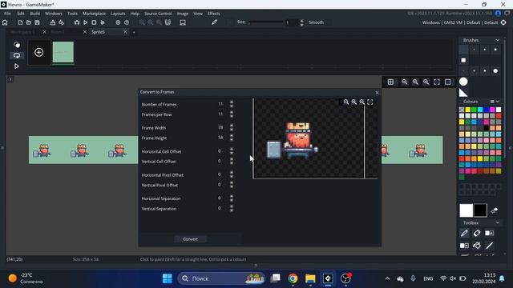
Task: Open the target settings Windows | GMS2 VM
Action: [x=459, y=22]
